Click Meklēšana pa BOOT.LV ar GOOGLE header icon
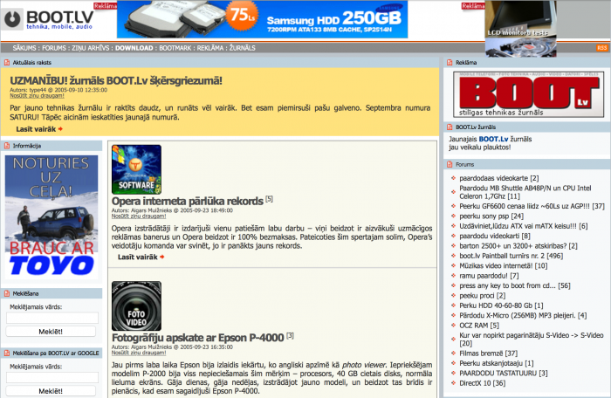The image size is (611, 398). point(7,353)
